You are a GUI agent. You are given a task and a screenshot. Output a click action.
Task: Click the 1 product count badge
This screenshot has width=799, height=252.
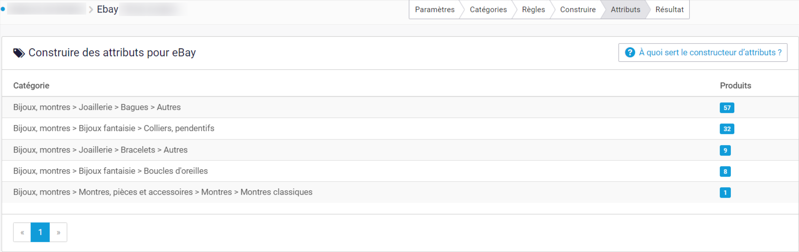725,192
